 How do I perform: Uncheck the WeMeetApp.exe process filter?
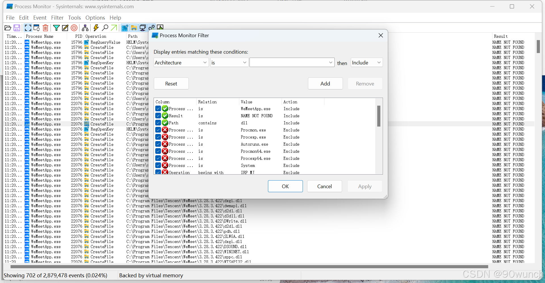click(x=158, y=109)
